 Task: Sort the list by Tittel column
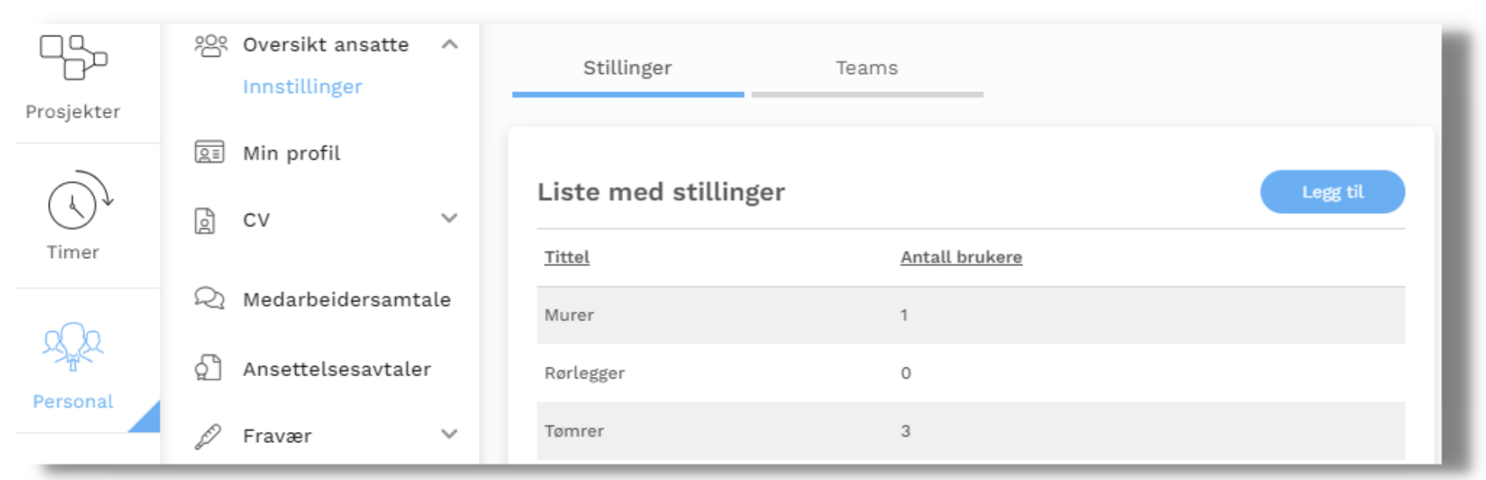click(567, 257)
